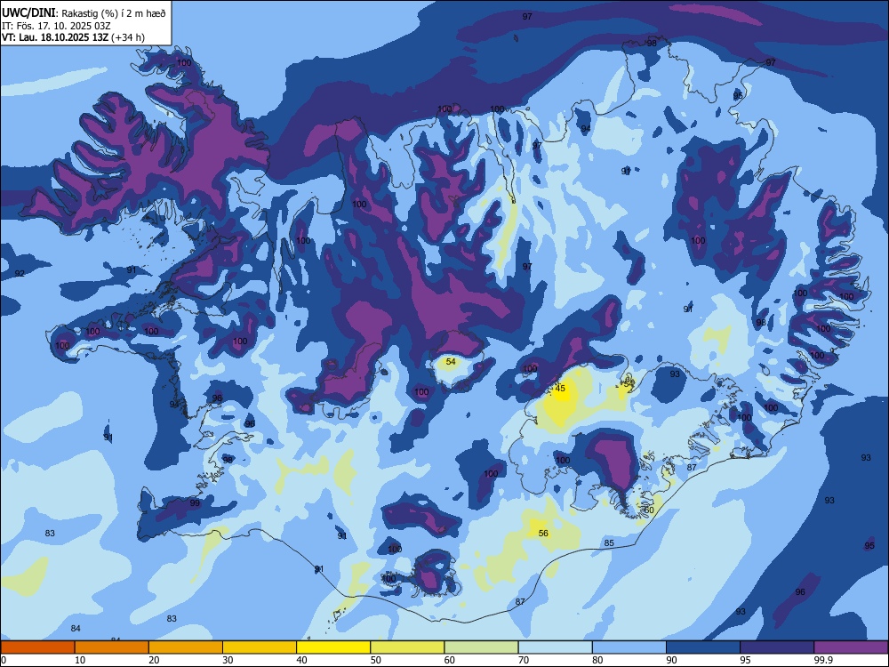Click the 70 label on the legend
Screen dimensions: 889x667
[x=524, y=660]
